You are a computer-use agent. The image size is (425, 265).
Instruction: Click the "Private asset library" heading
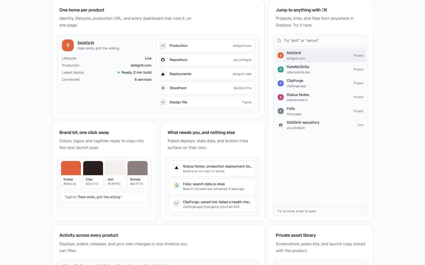click(296, 235)
